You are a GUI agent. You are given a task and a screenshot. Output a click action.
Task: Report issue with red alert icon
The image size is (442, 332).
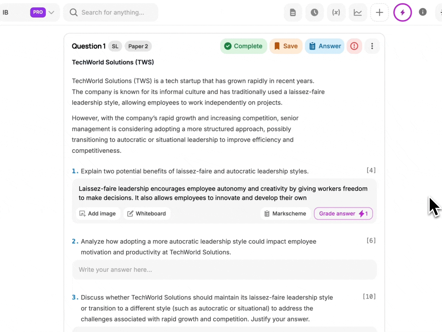pyautogui.click(x=354, y=46)
